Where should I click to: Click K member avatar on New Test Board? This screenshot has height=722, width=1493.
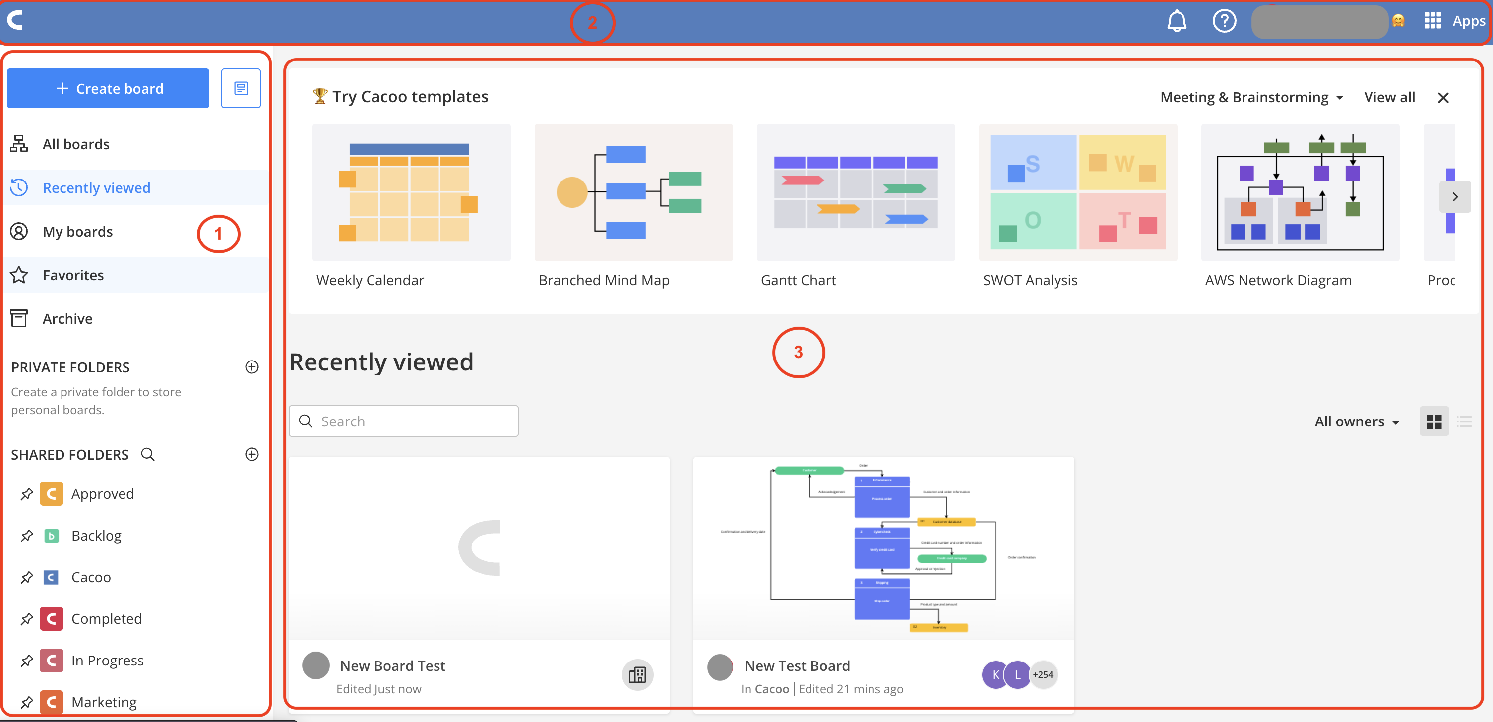click(x=995, y=674)
